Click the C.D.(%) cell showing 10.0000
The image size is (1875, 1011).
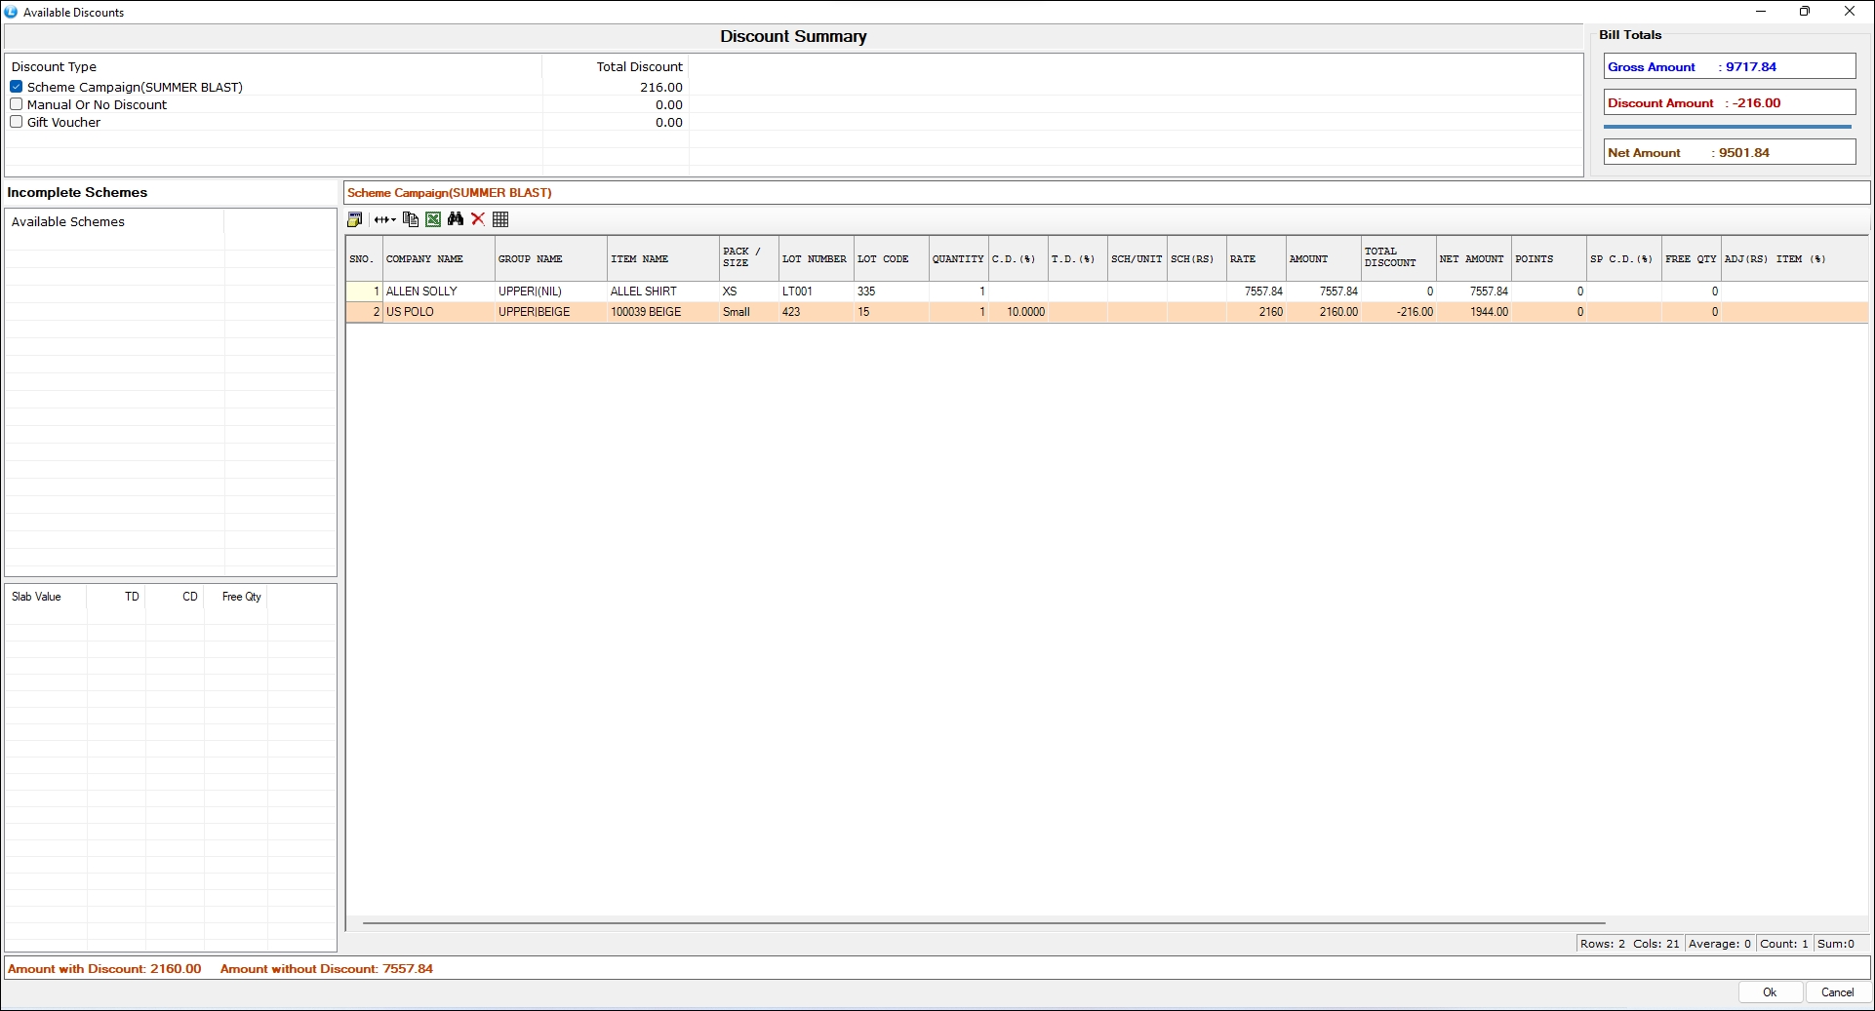(1018, 312)
